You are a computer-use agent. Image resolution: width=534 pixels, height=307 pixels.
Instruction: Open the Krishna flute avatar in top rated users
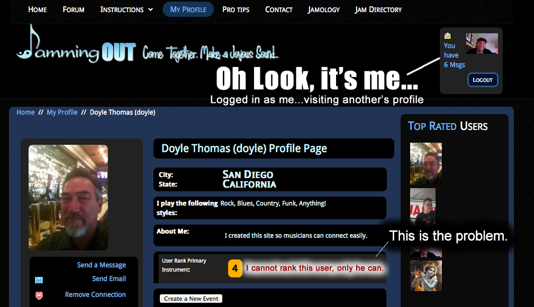click(426, 276)
